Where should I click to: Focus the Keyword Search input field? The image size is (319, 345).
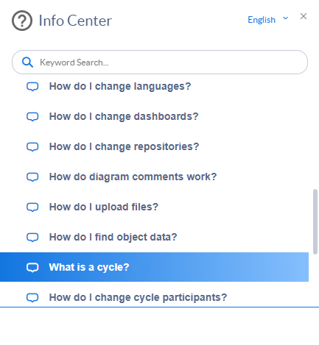pos(160,63)
